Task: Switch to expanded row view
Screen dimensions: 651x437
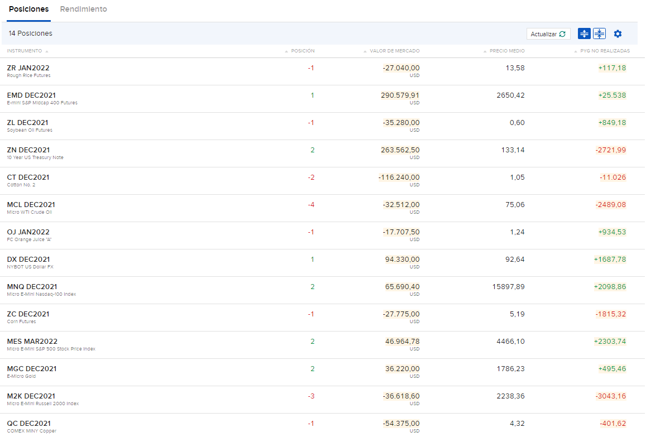Action: [584, 34]
